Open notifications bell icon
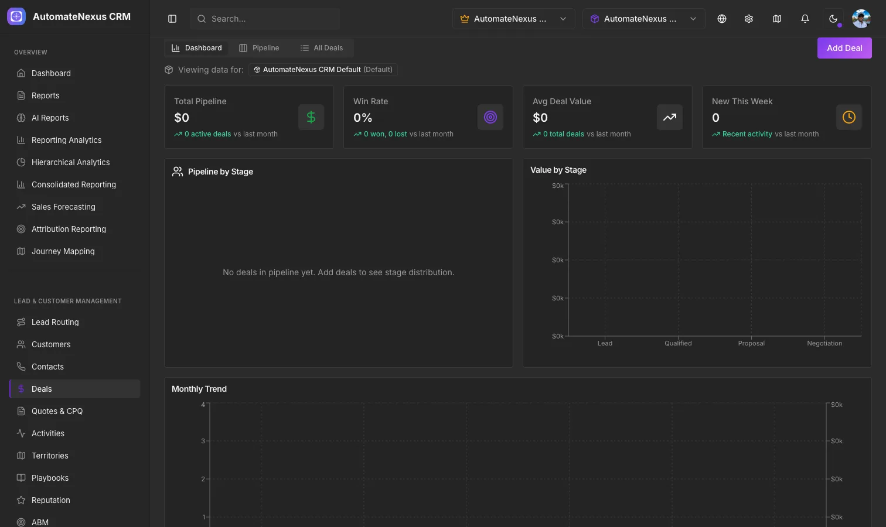This screenshot has height=527, width=886. [x=805, y=19]
